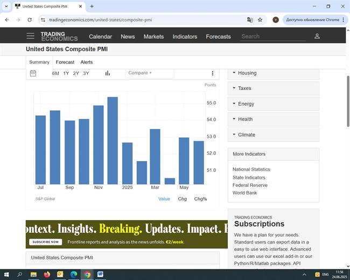
Task: Click the browser forward arrow
Action: (x=18, y=20)
